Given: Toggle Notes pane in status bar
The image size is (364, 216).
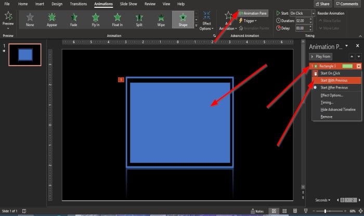Looking at the screenshot, I should pos(257,211).
